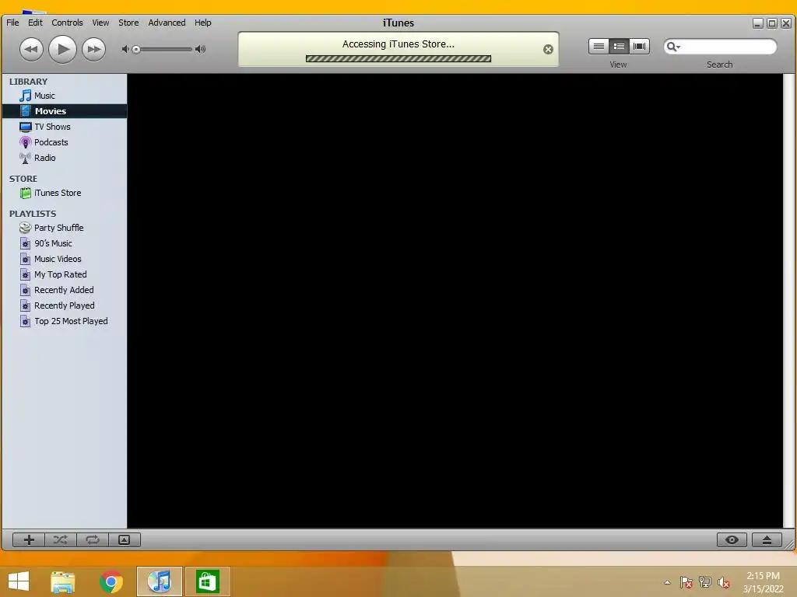Click the Music Videos gear icon
The width and height of the screenshot is (797, 597).
(26, 259)
